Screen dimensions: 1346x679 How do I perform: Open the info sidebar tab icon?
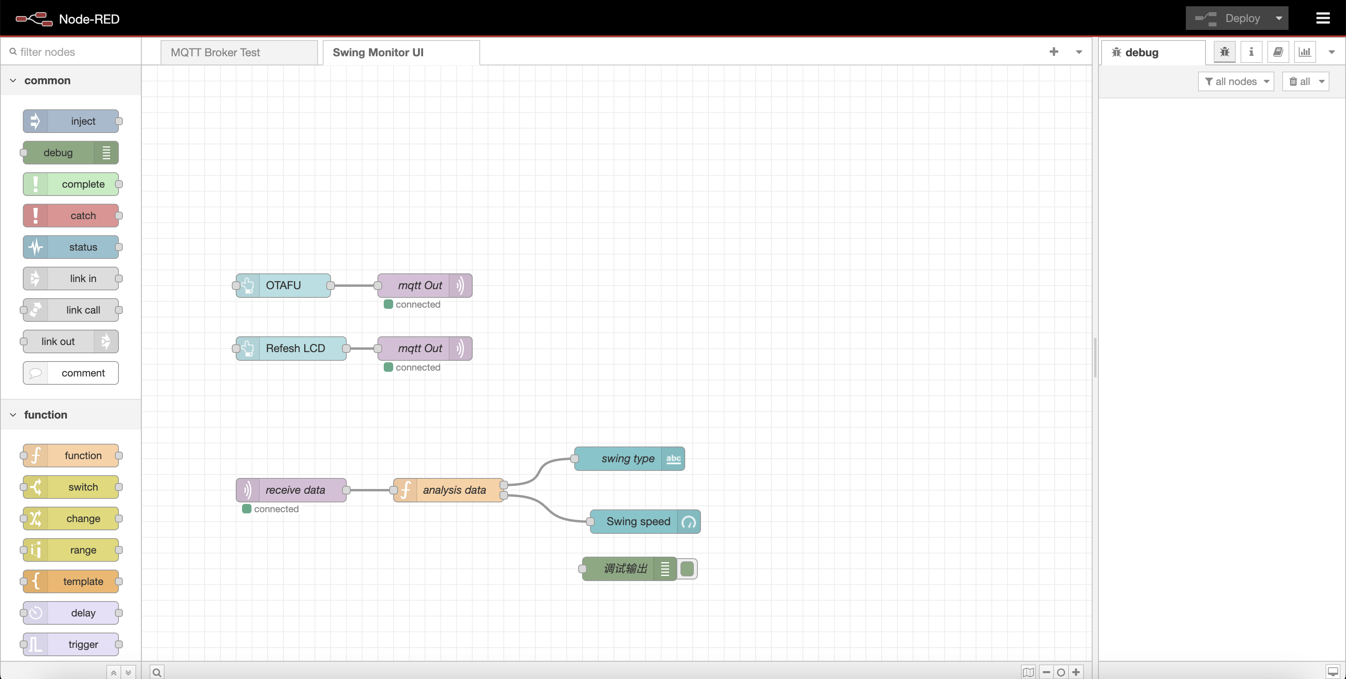coord(1251,52)
